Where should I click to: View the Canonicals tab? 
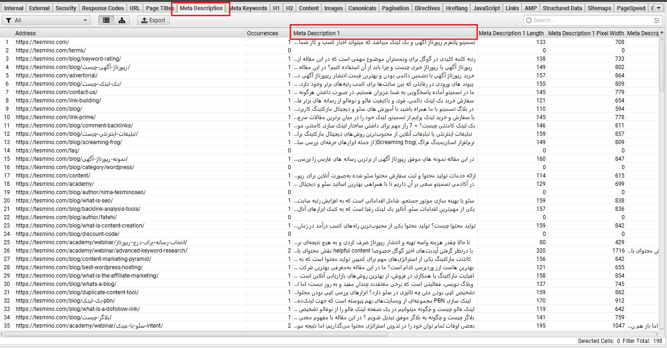[x=362, y=8]
